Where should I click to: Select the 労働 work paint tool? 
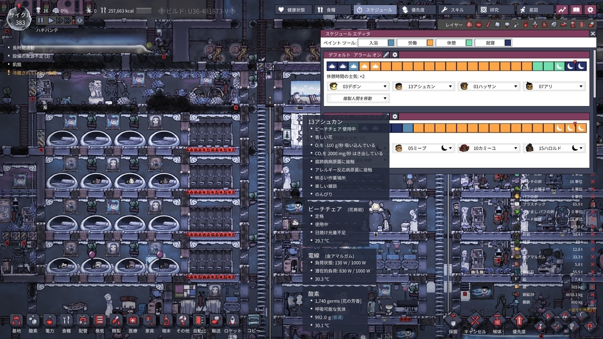[x=416, y=43]
